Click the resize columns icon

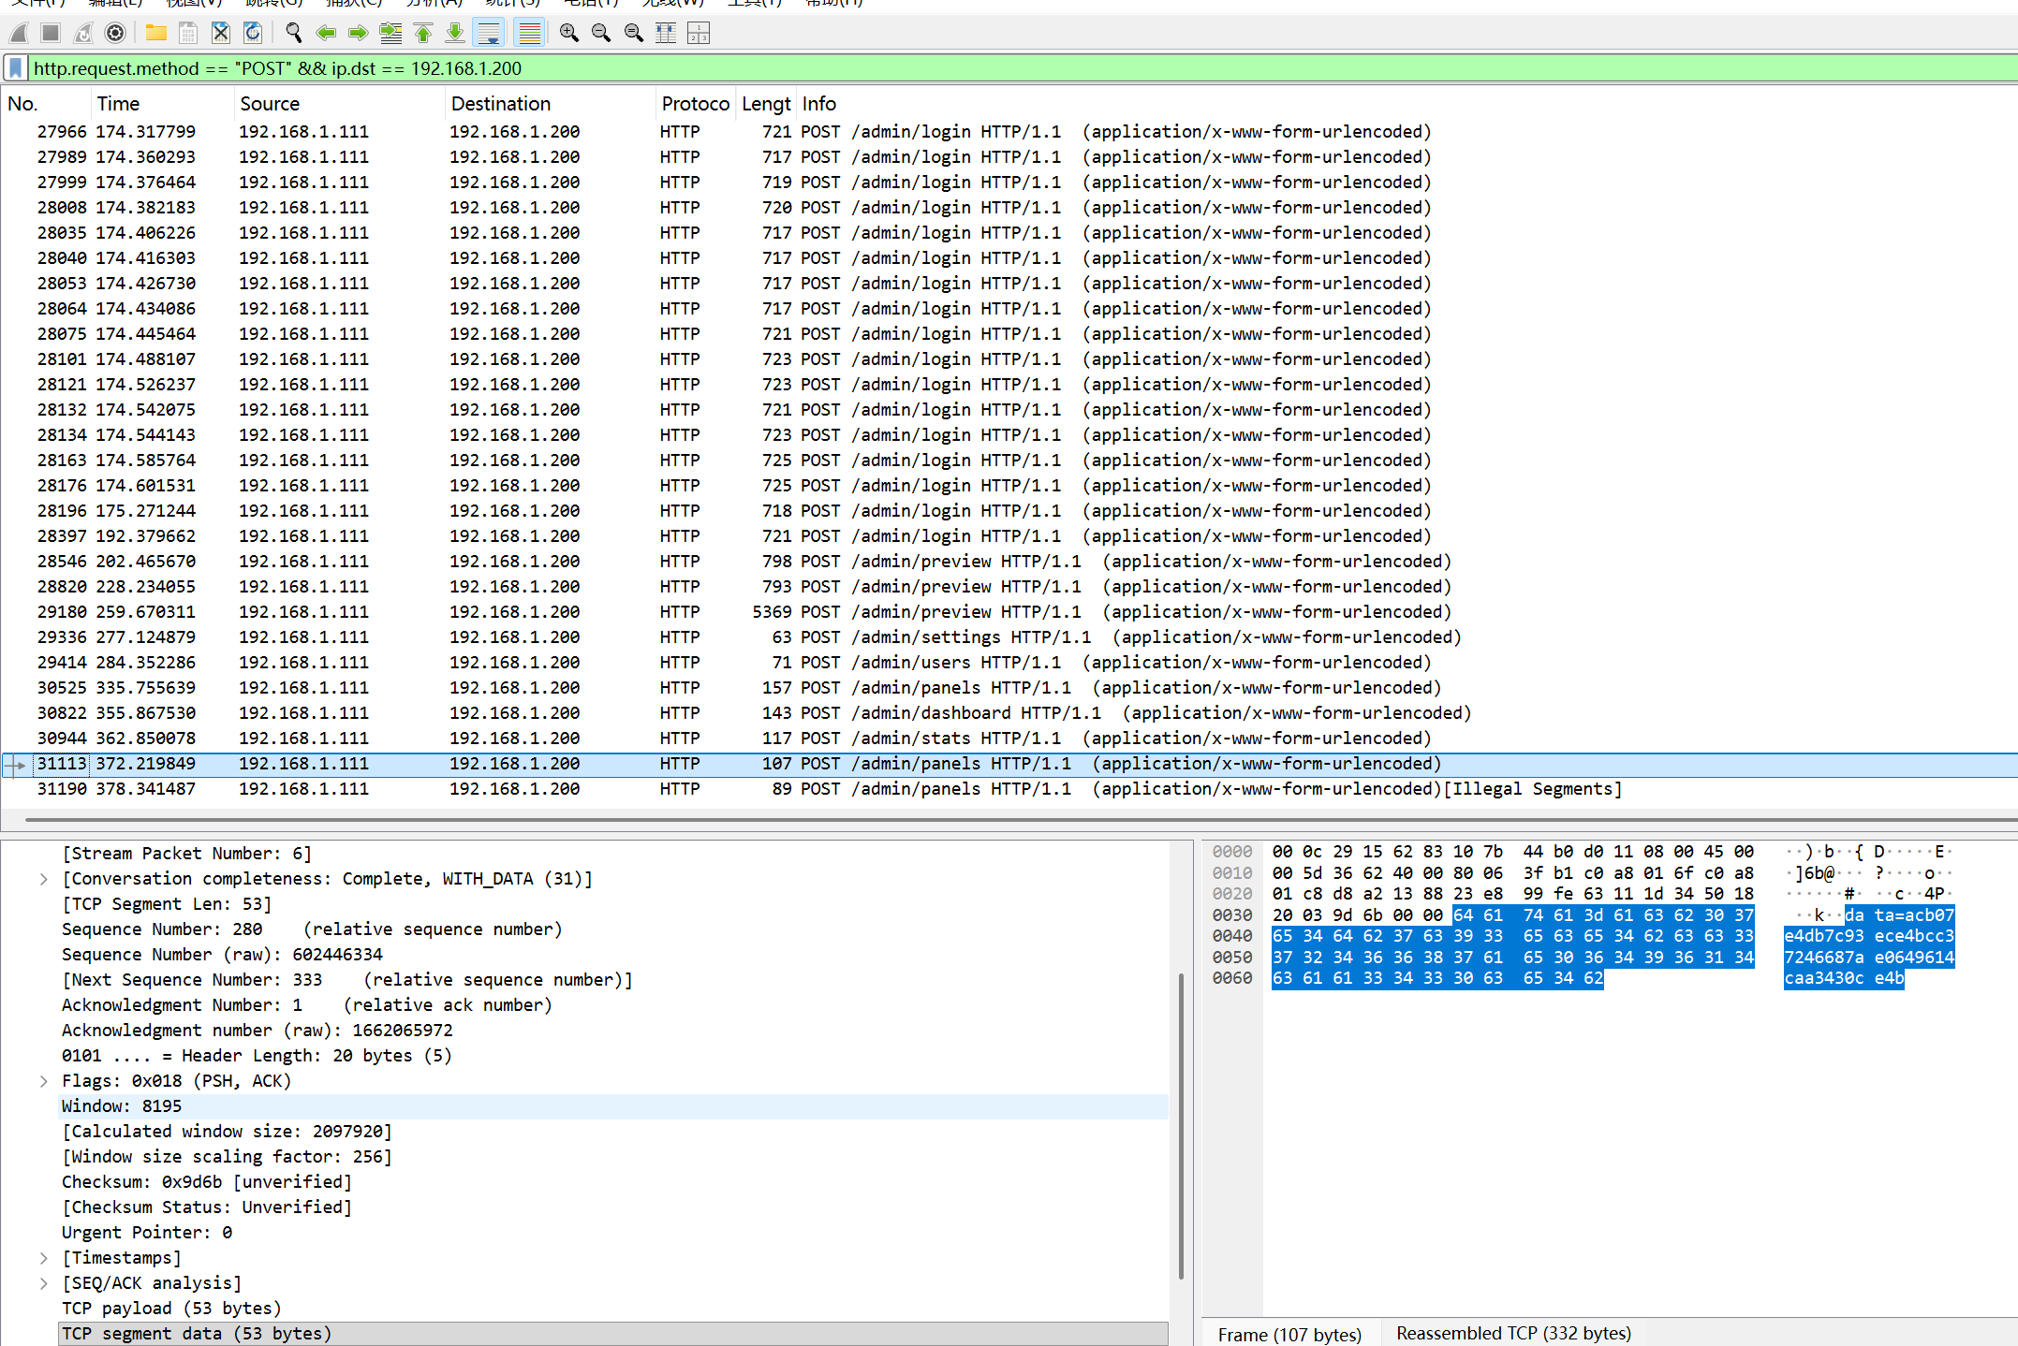pyautogui.click(x=666, y=34)
